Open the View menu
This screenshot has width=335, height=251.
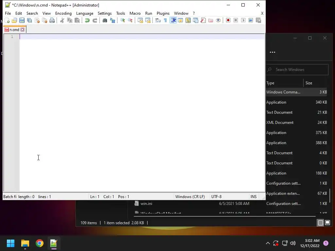tap(46, 13)
